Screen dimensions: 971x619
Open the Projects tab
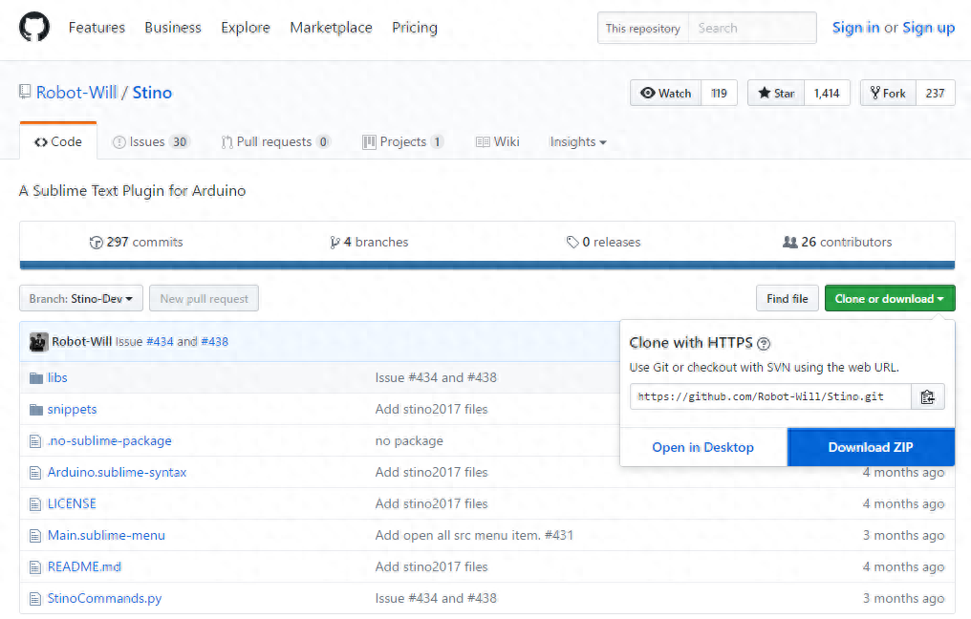point(402,141)
